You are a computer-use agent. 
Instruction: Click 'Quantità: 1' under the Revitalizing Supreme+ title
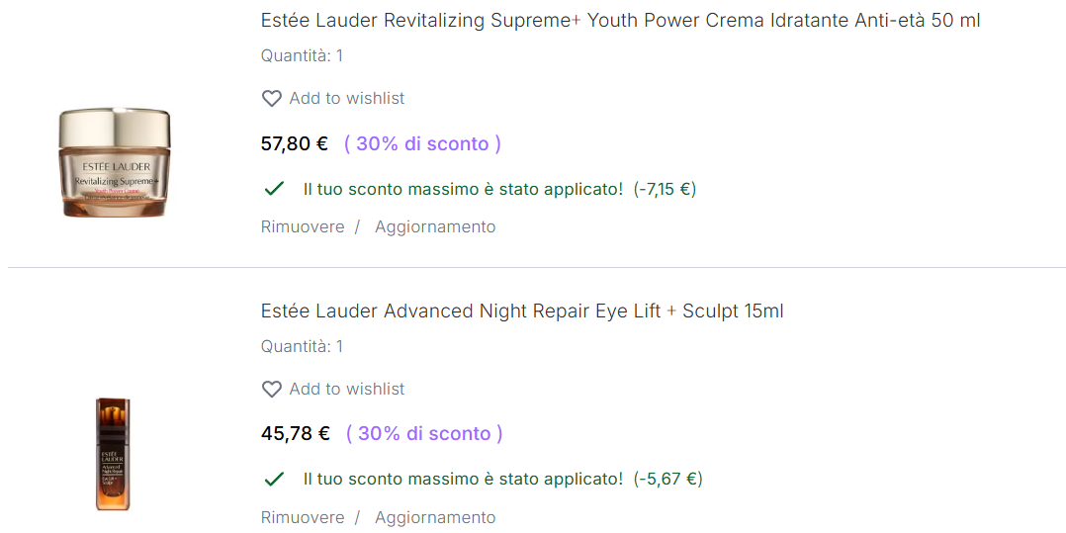(302, 56)
